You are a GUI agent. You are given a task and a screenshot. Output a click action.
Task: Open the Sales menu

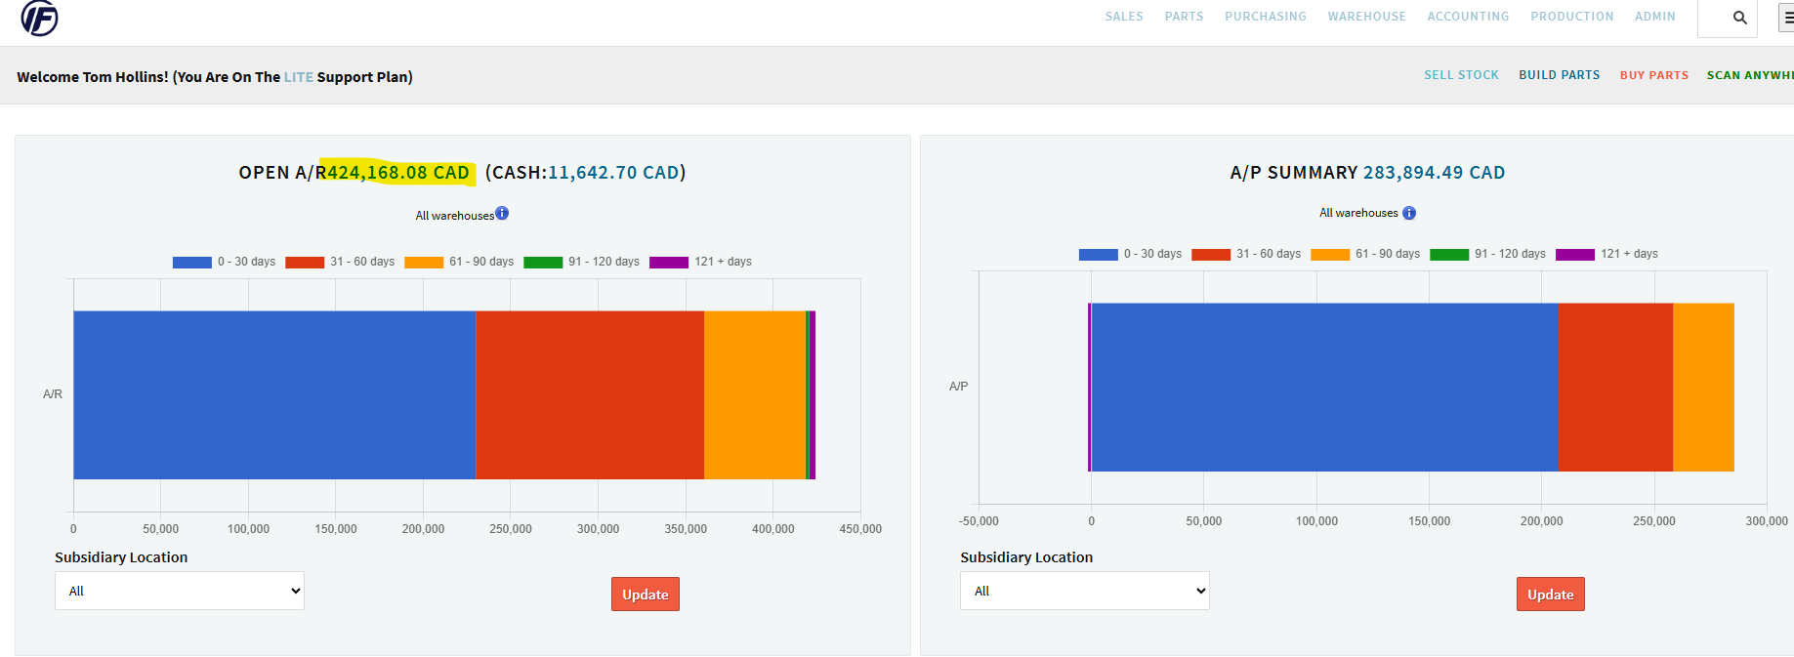coord(1124,17)
